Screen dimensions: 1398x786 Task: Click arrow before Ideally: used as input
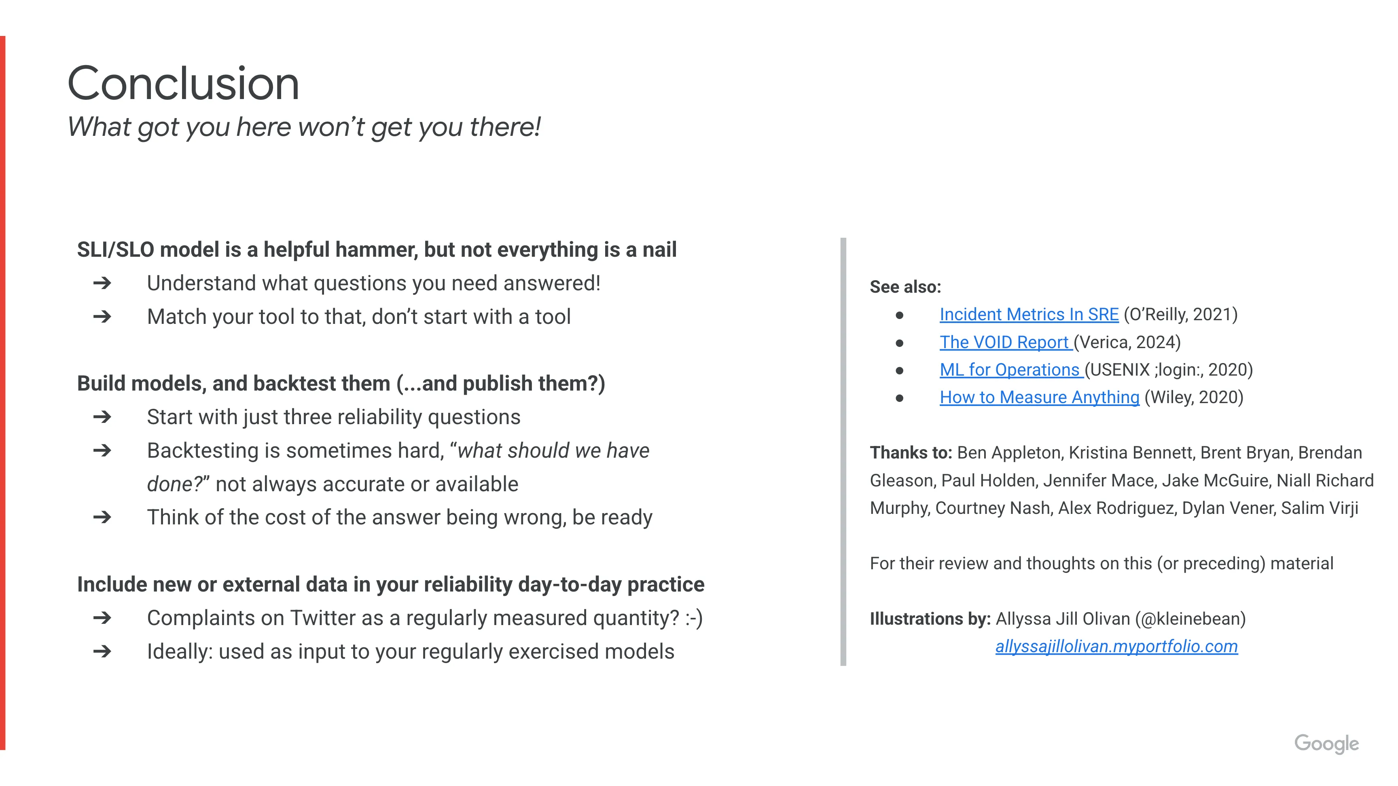click(x=102, y=651)
